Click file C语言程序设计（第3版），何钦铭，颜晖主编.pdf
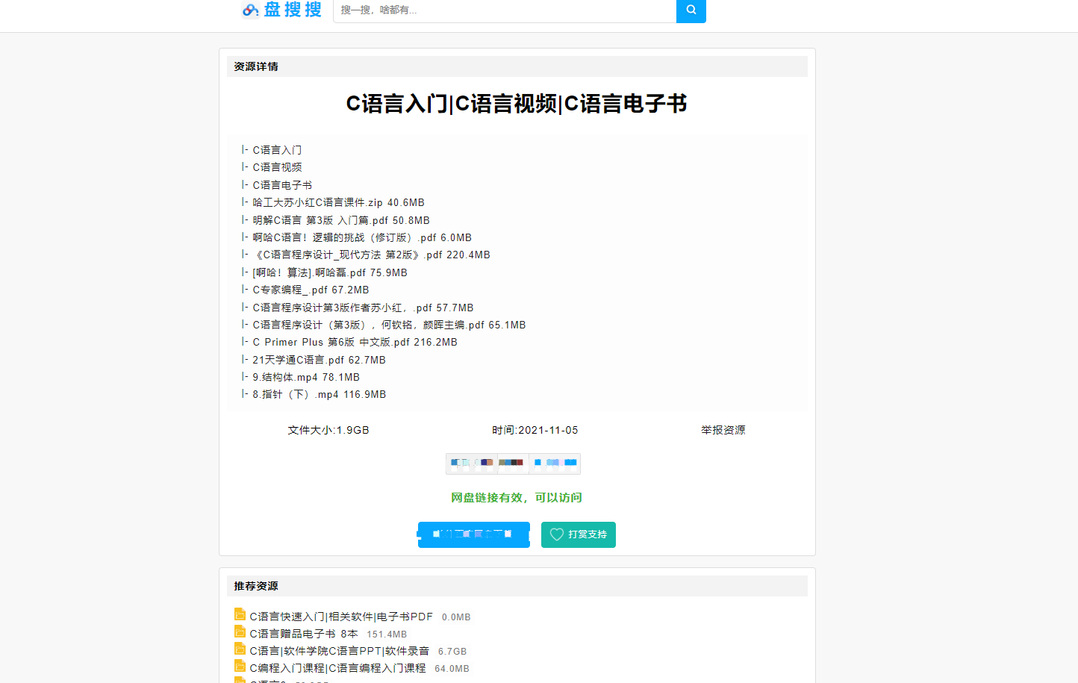 (x=389, y=325)
